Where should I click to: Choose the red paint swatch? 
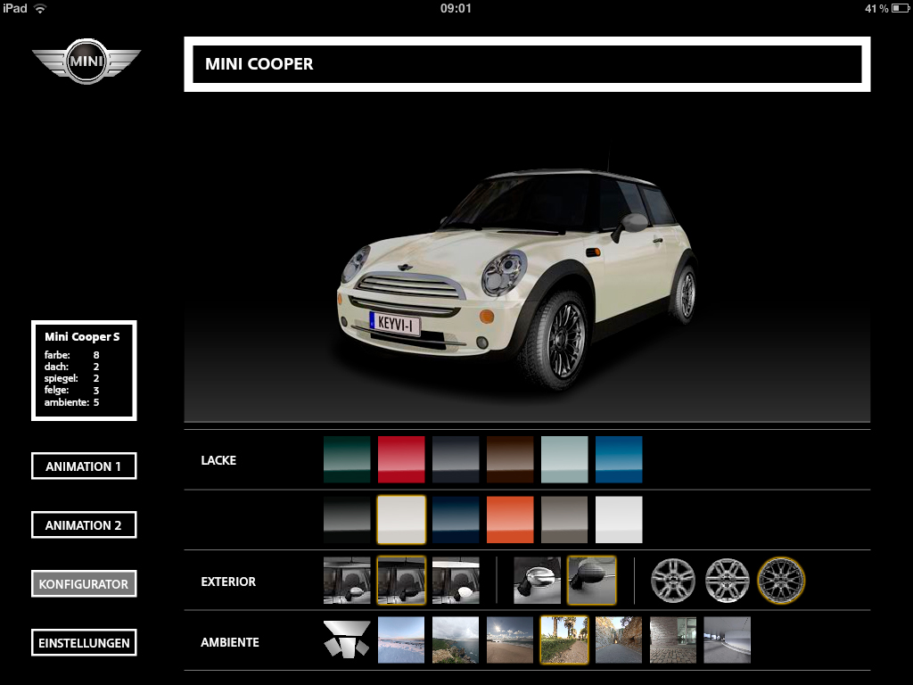[401, 459]
